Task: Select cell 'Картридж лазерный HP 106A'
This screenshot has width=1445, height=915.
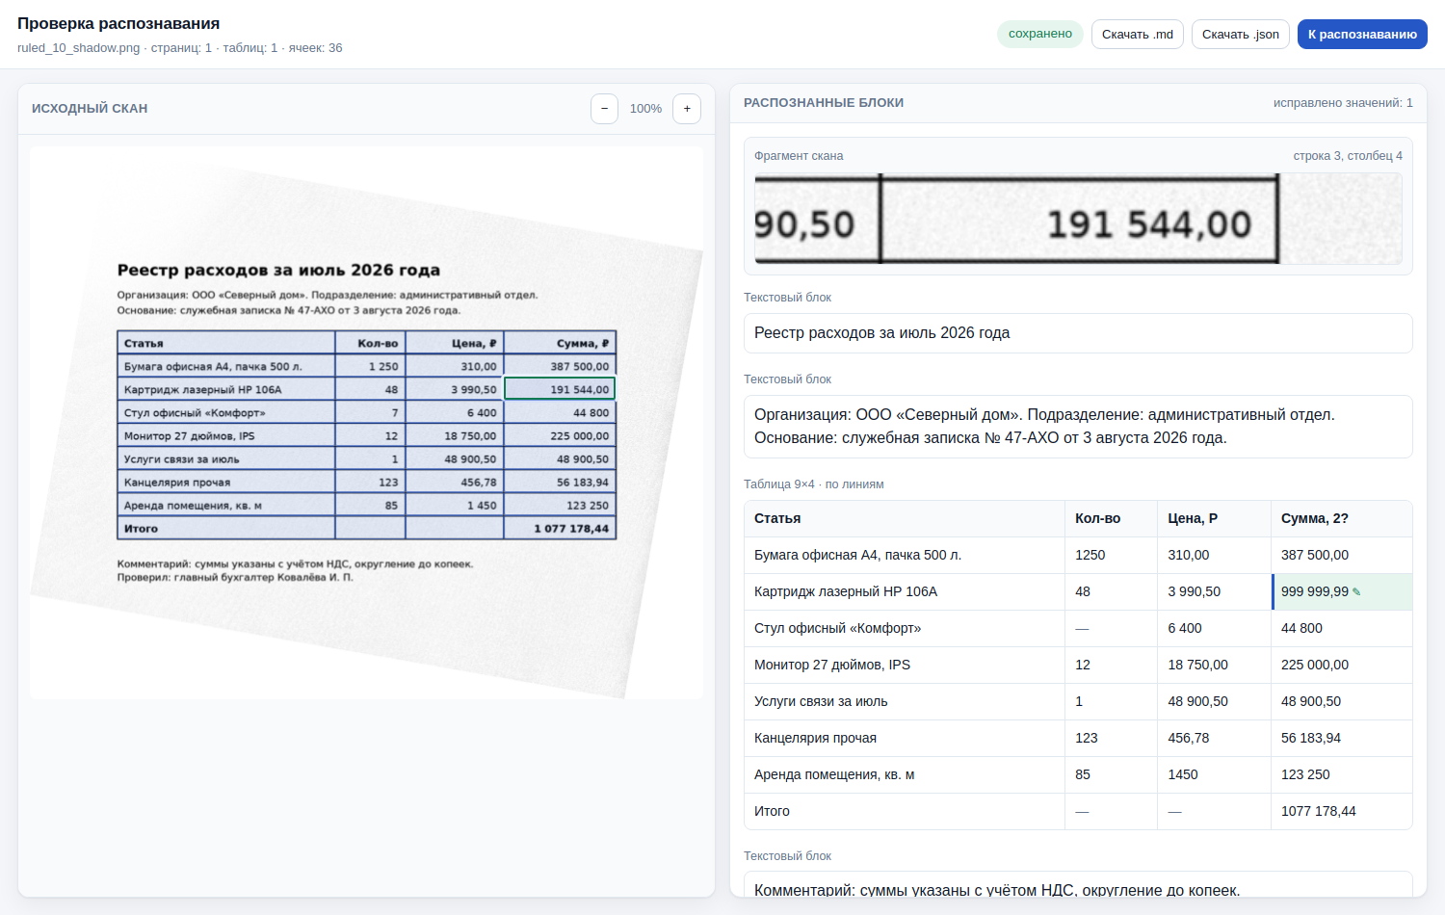Action: click(905, 592)
